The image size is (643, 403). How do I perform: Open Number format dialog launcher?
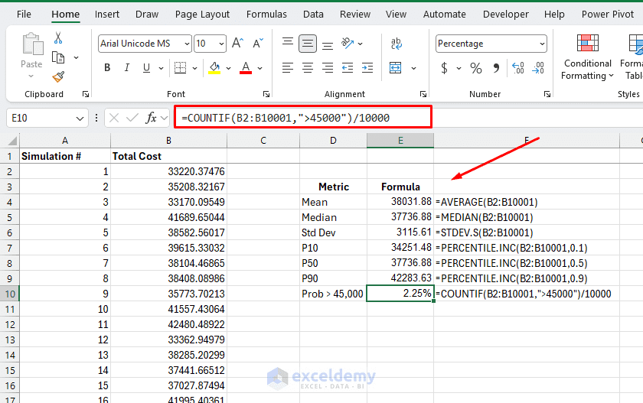(x=547, y=94)
